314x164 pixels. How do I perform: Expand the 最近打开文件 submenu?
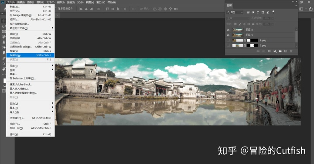30,28
